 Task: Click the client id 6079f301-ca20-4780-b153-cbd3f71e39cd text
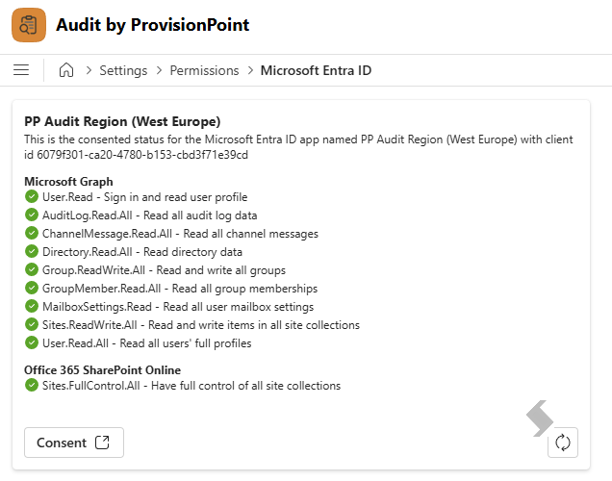coord(142,155)
